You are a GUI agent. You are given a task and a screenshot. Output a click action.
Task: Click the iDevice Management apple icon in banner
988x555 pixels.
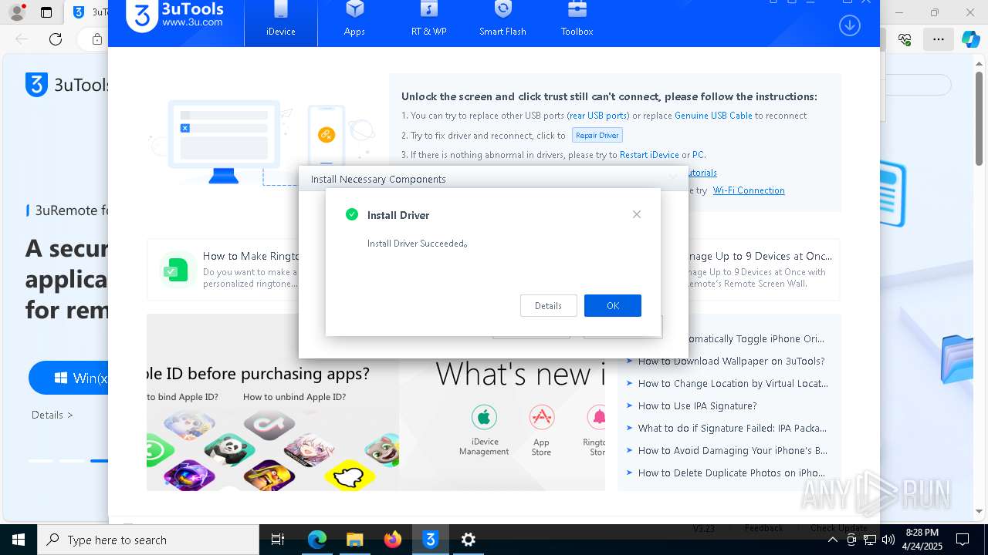(484, 417)
